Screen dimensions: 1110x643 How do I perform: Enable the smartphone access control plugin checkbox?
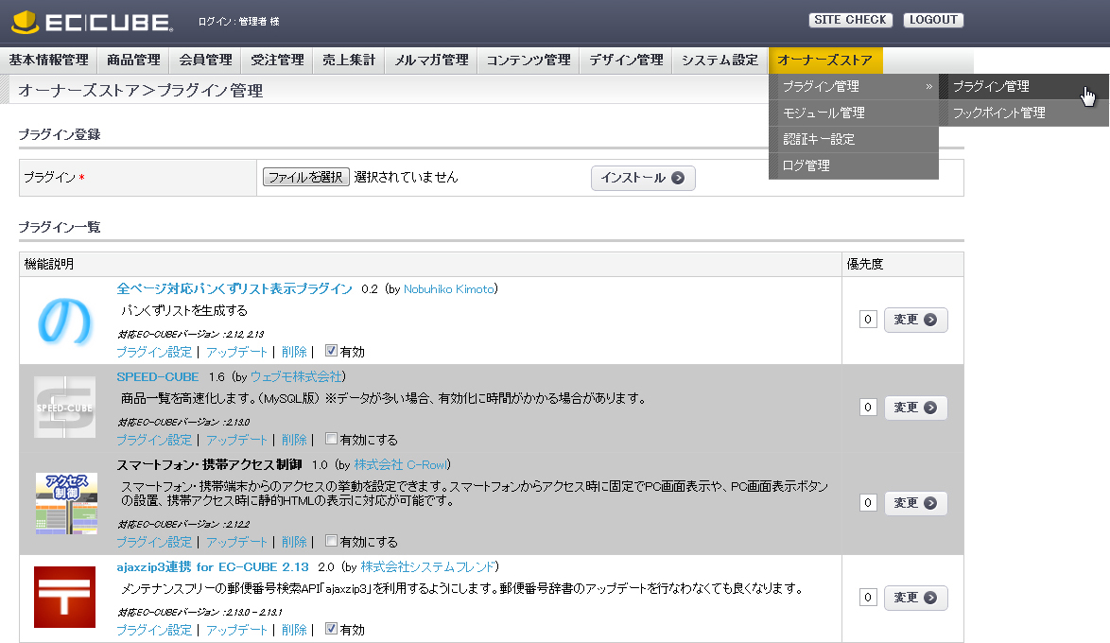pos(331,542)
